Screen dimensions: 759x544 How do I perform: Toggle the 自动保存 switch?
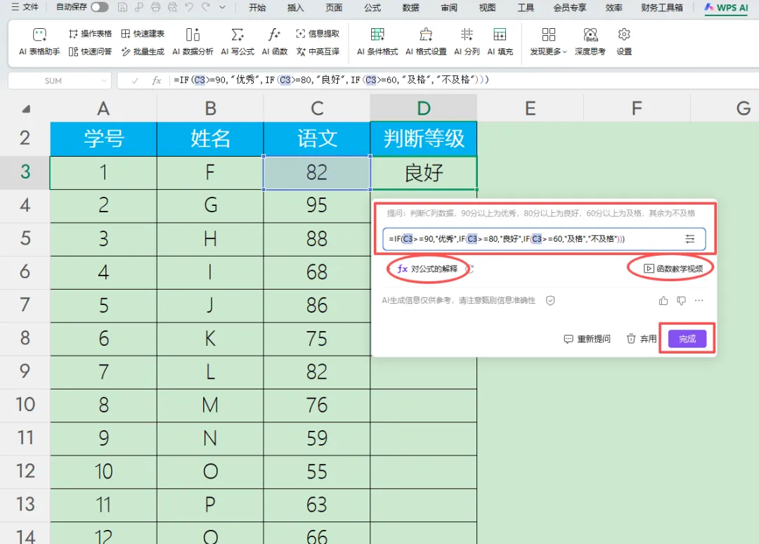point(99,7)
